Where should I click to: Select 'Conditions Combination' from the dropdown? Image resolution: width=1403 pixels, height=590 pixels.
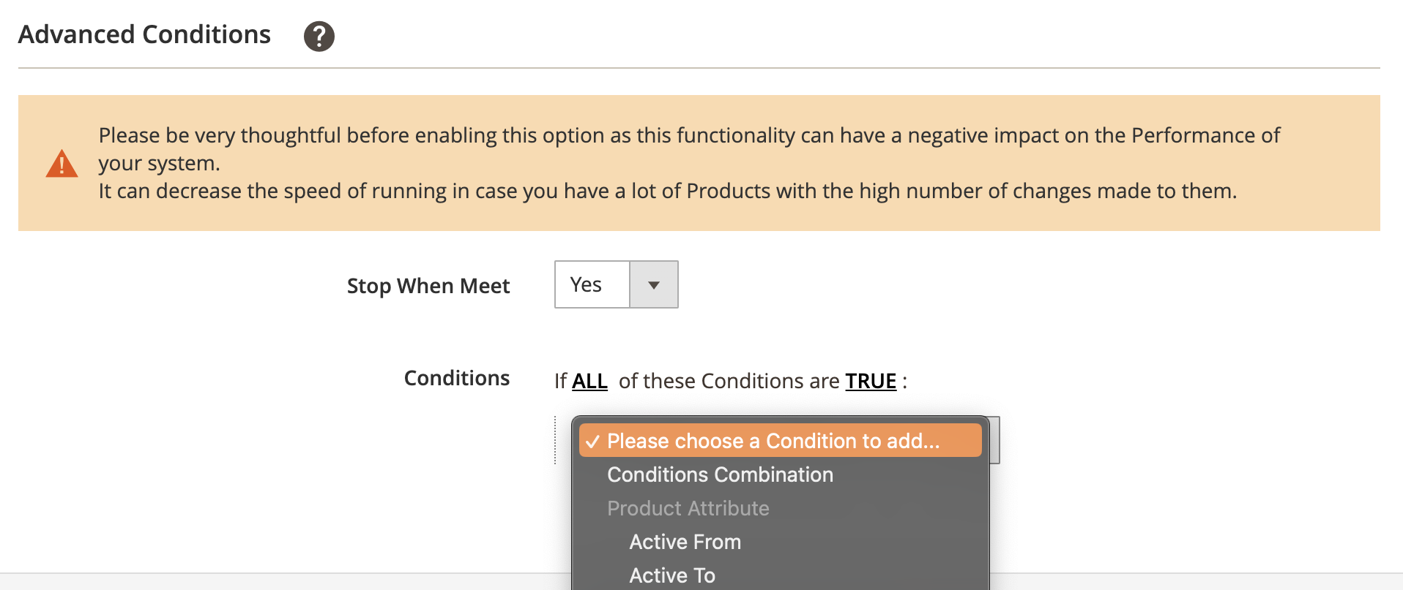[x=720, y=474]
